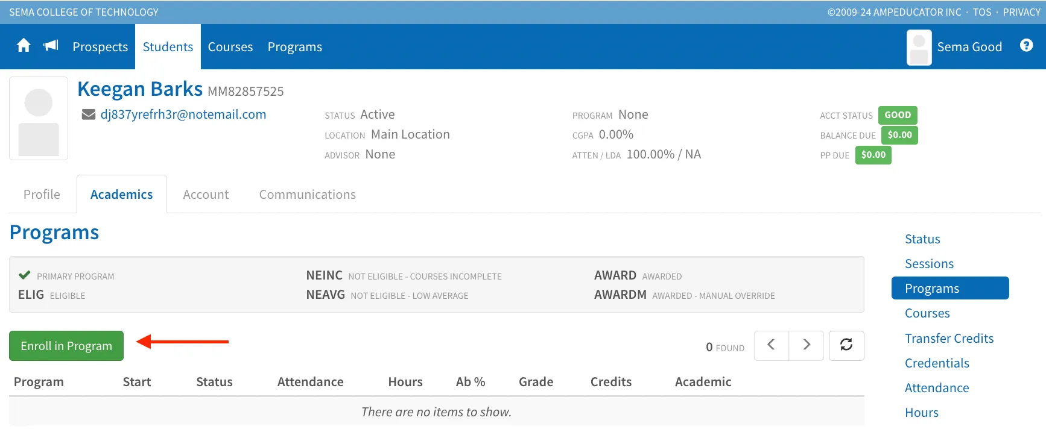Click the Program column header
Image resolution: width=1046 pixels, height=441 pixels.
coord(39,382)
